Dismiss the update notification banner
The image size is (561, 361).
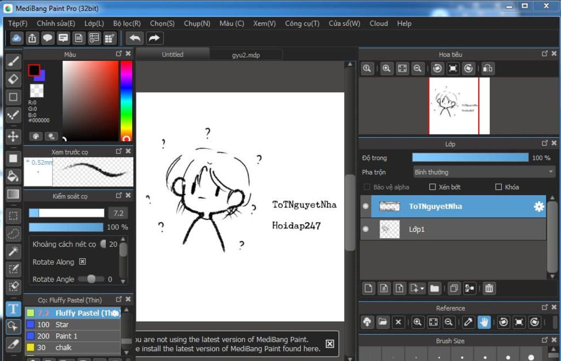330,343
